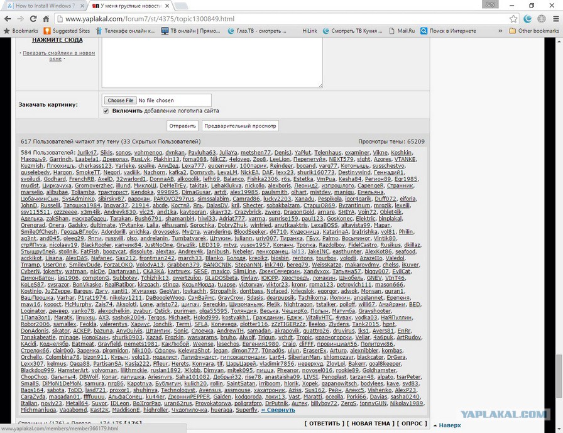Toggle the Включить добавление логотипа сайта checkbox
The width and height of the screenshot is (563, 433).
point(106,111)
